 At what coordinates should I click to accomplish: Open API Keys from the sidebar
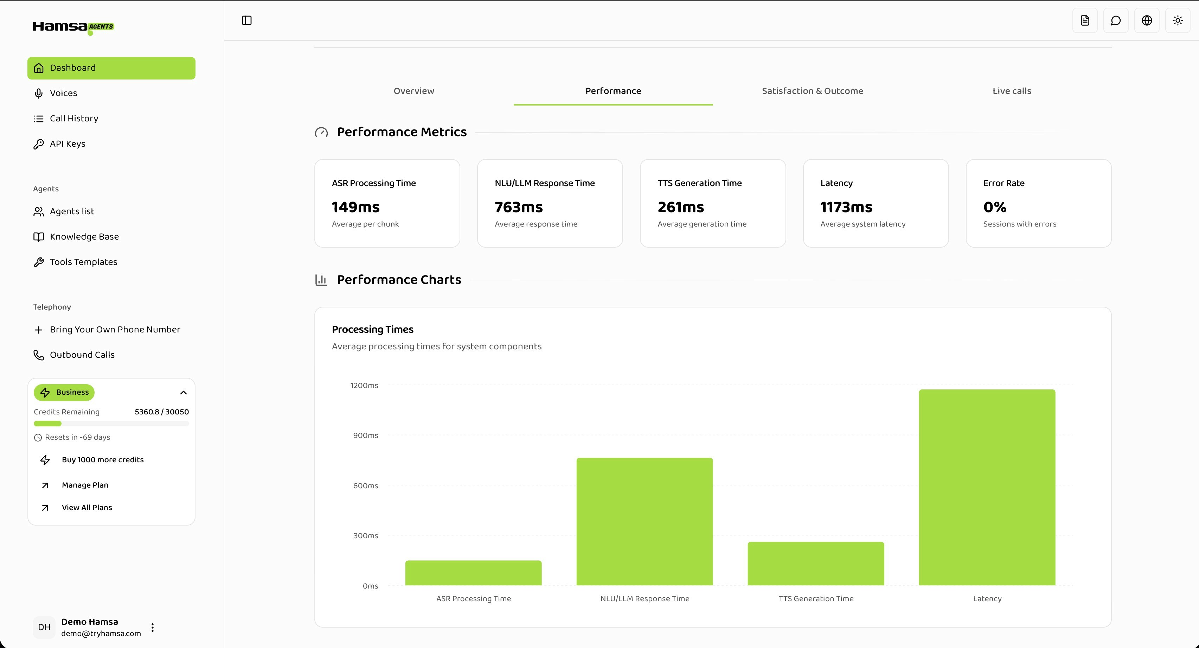[x=68, y=144]
